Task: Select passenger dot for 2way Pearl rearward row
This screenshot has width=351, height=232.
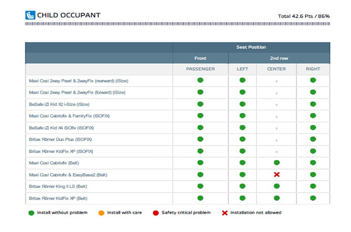Action: point(201,80)
